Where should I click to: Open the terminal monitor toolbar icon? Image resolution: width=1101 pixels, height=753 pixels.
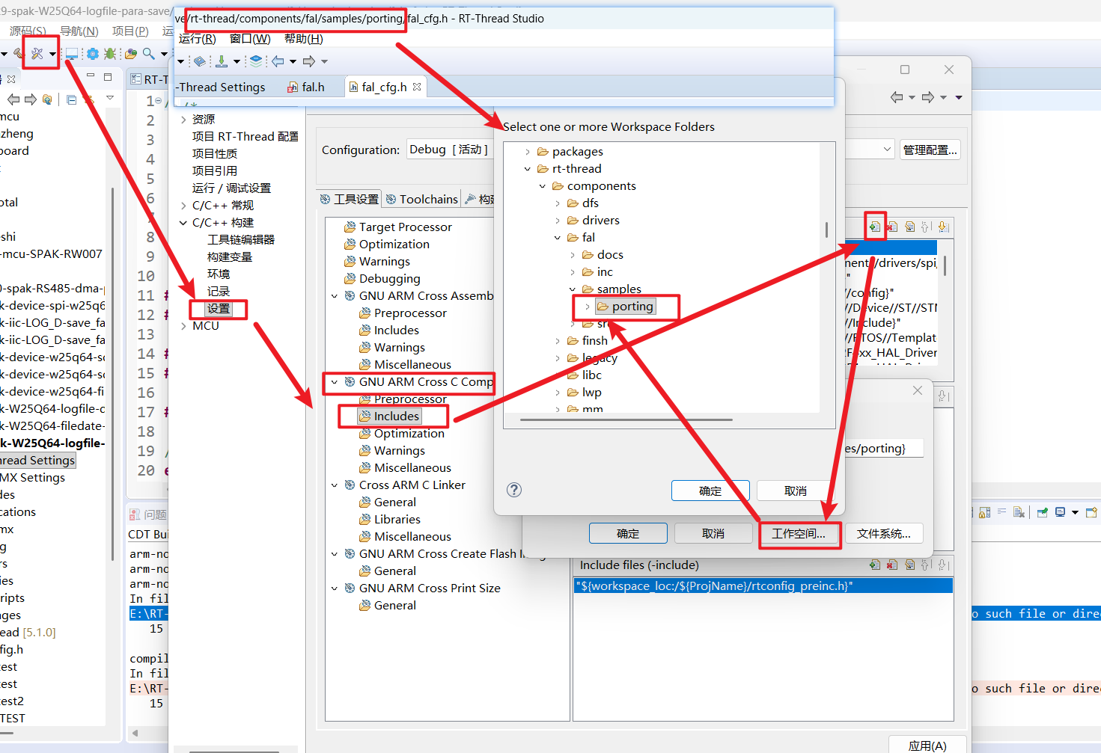point(72,53)
